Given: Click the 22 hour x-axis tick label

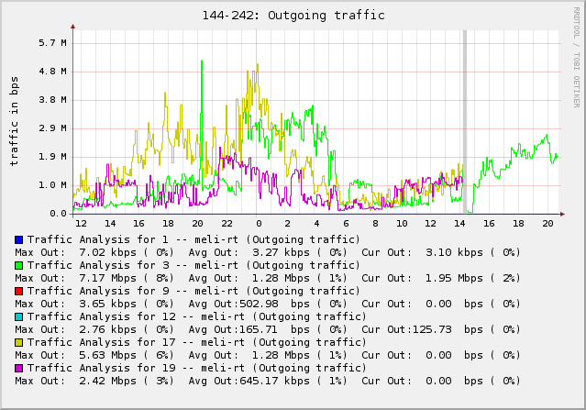Looking at the screenshot, I should point(227,224).
